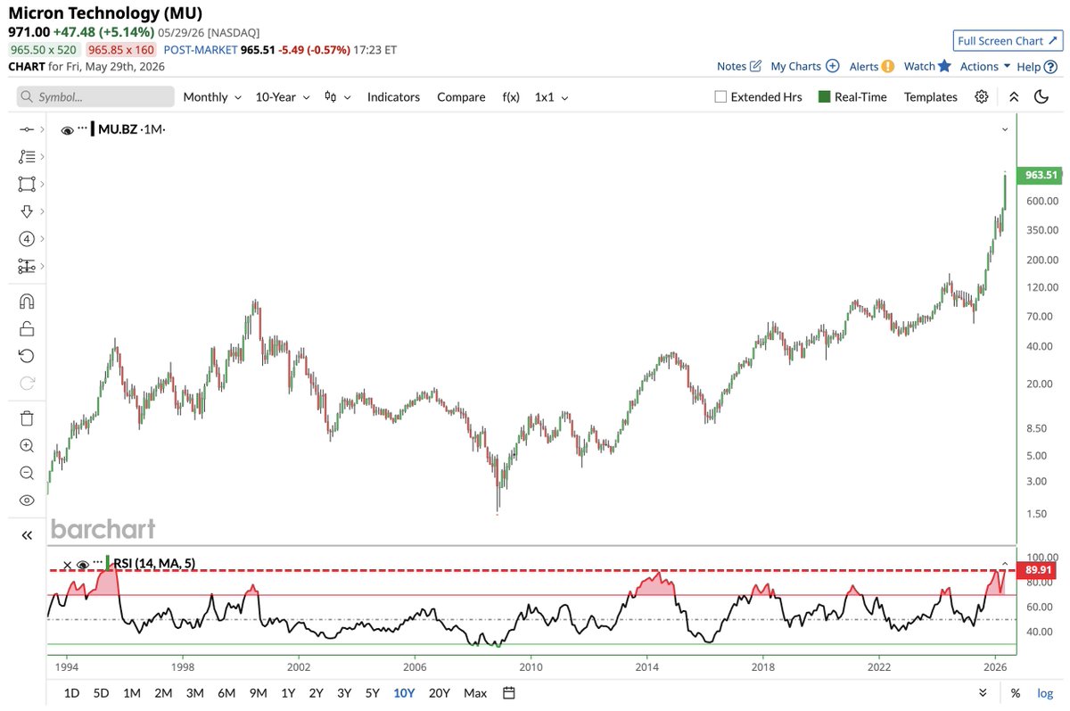Open the Compare menu
Screen dimensions: 1070x711
[461, 97]
